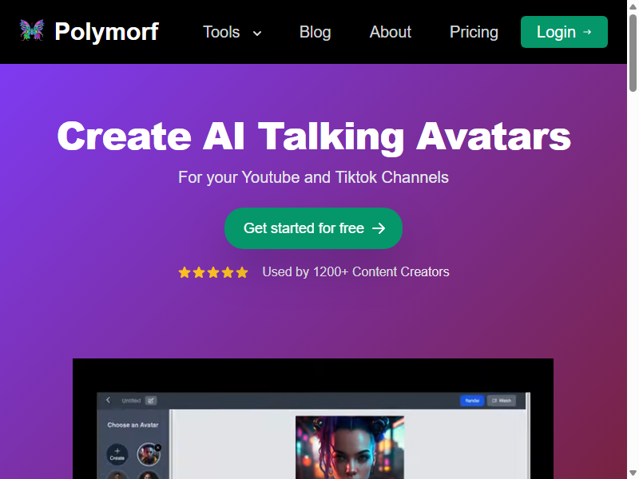Go to the Blog page
The image size is (639, 479).
(x=315, y=32)
